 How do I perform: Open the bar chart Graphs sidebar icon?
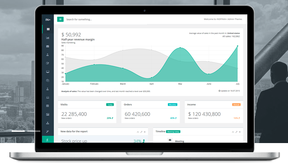point(48,38)
